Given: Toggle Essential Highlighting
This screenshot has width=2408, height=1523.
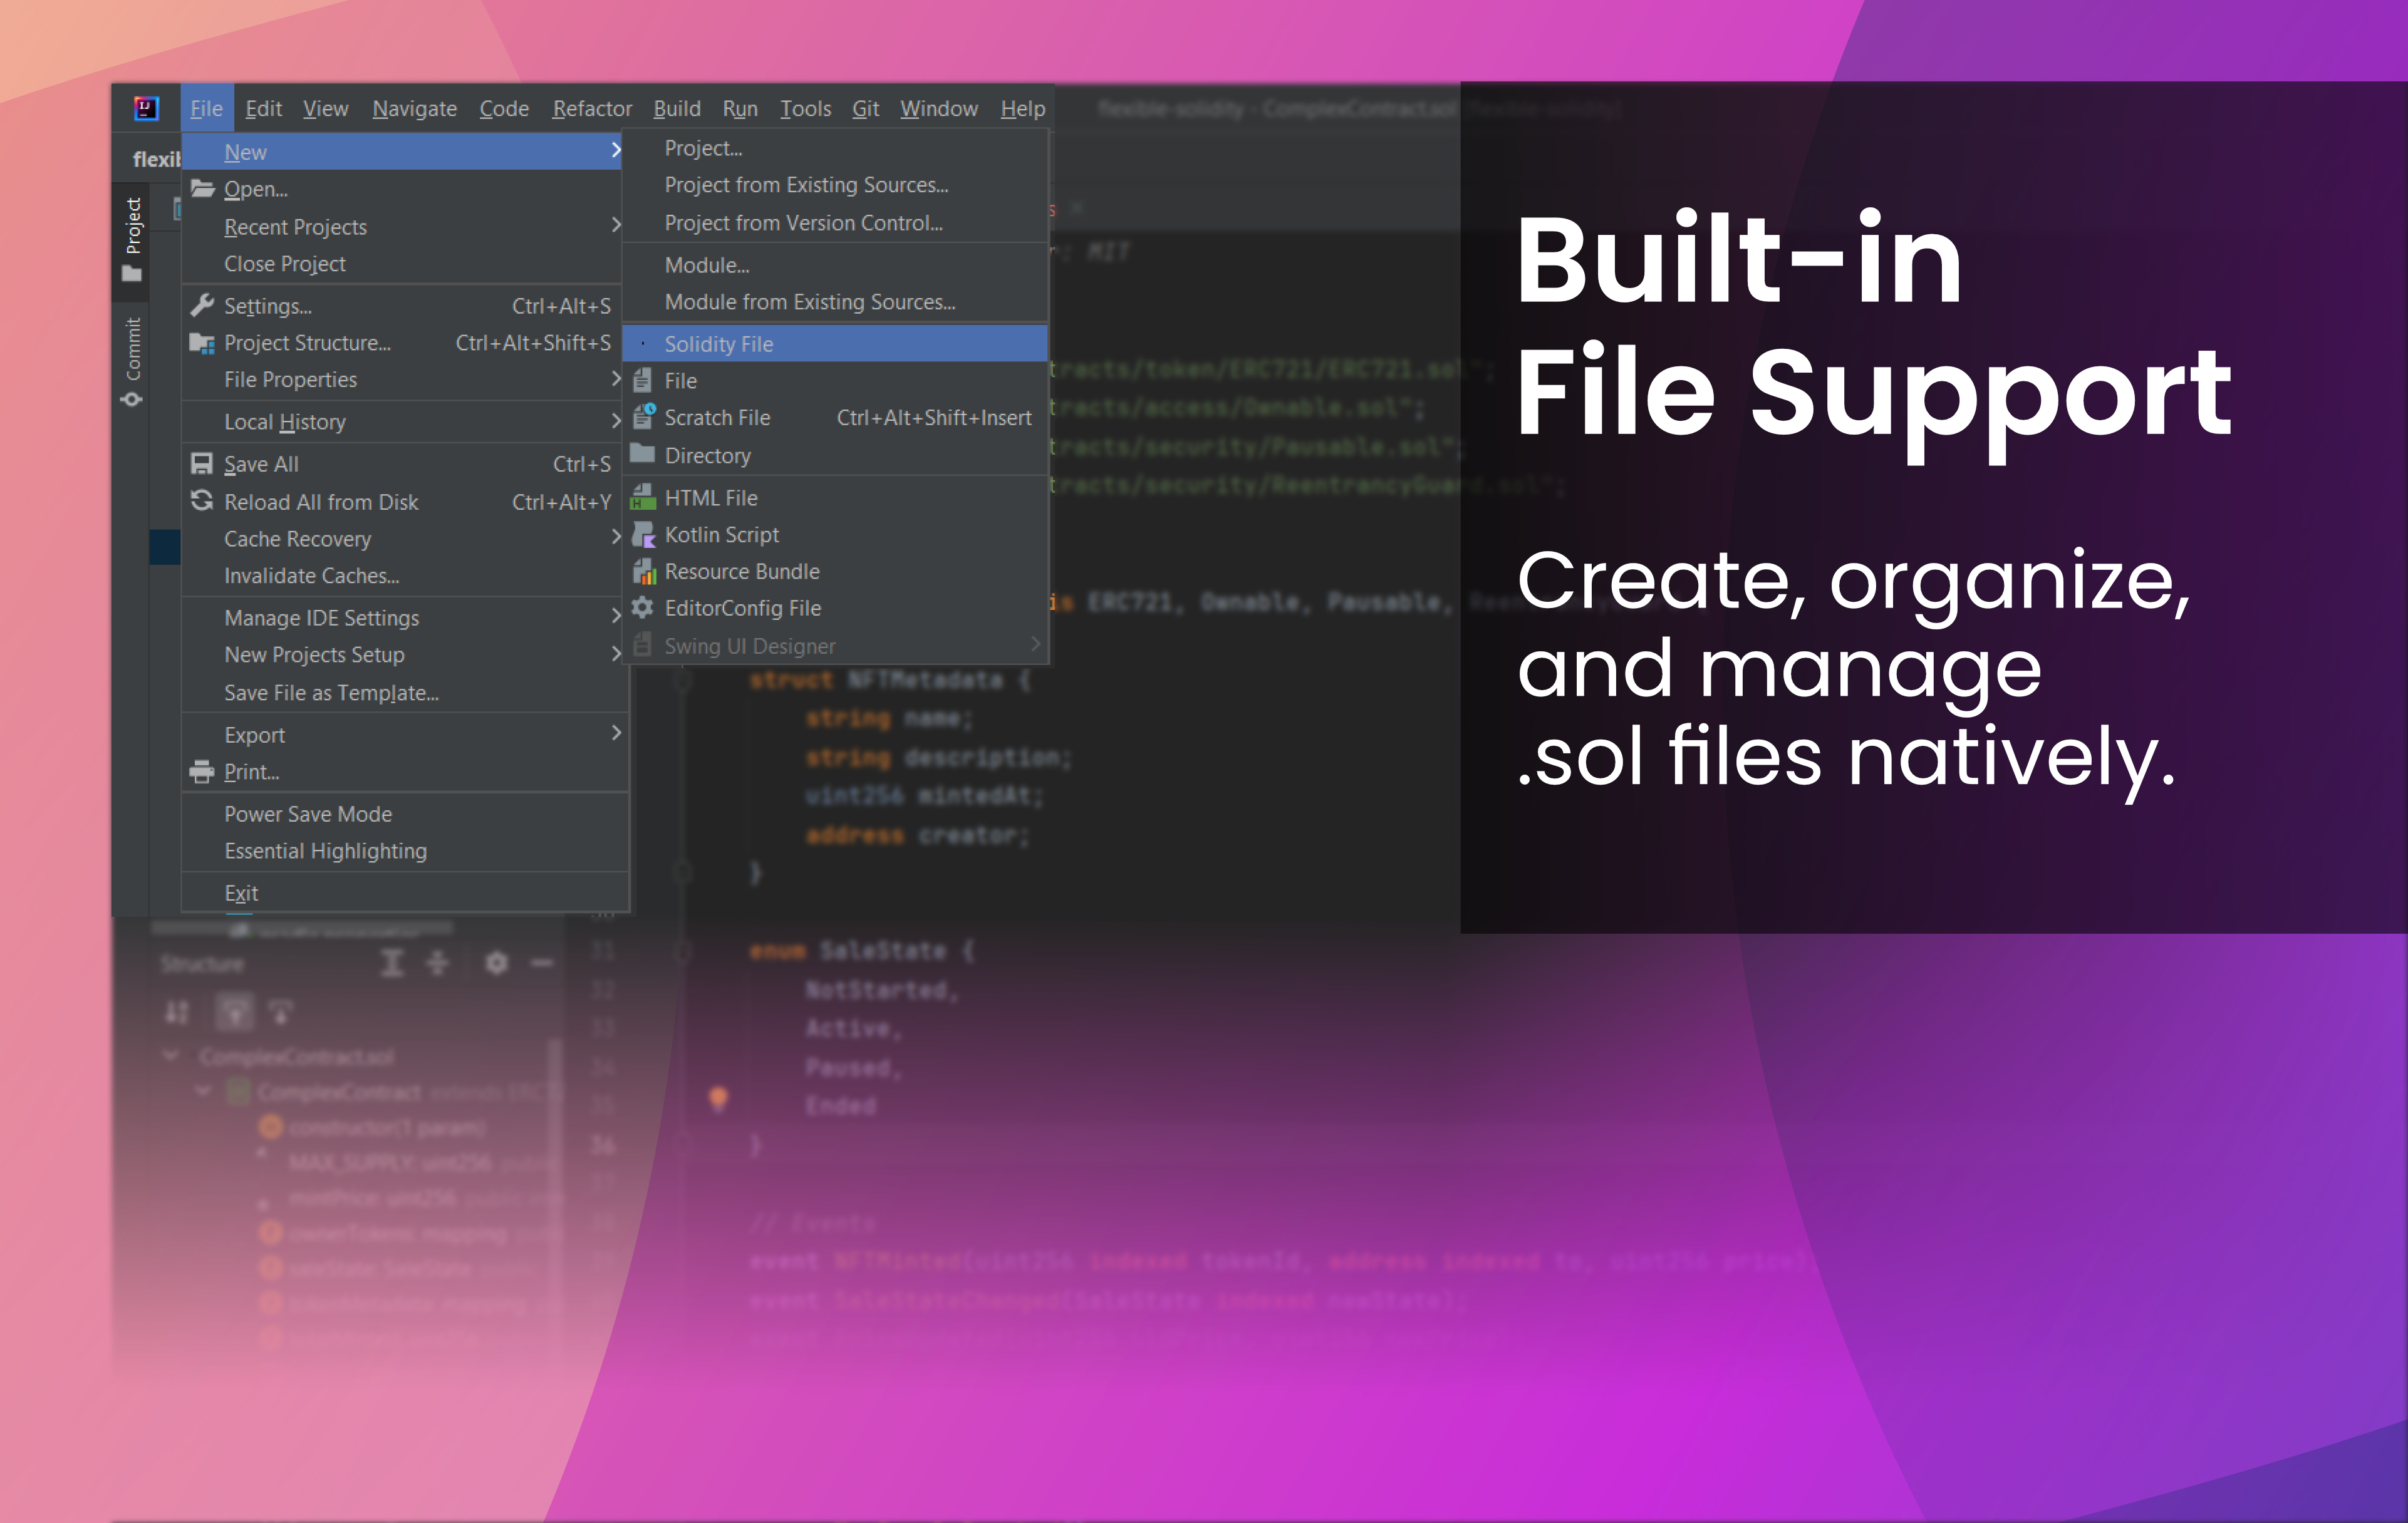Looking at the screenshot, I should (325, 850).
